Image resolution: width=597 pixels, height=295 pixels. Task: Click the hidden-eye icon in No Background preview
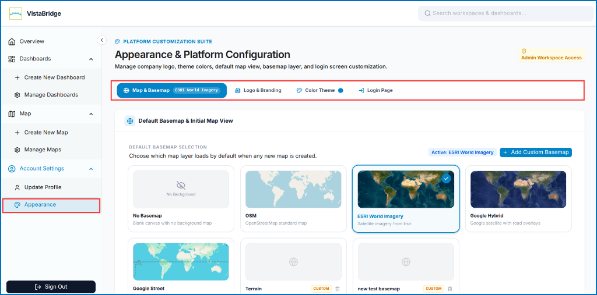pos(181,185)
